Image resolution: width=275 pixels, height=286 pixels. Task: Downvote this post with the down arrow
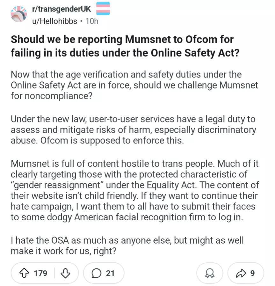click(65, 273)
